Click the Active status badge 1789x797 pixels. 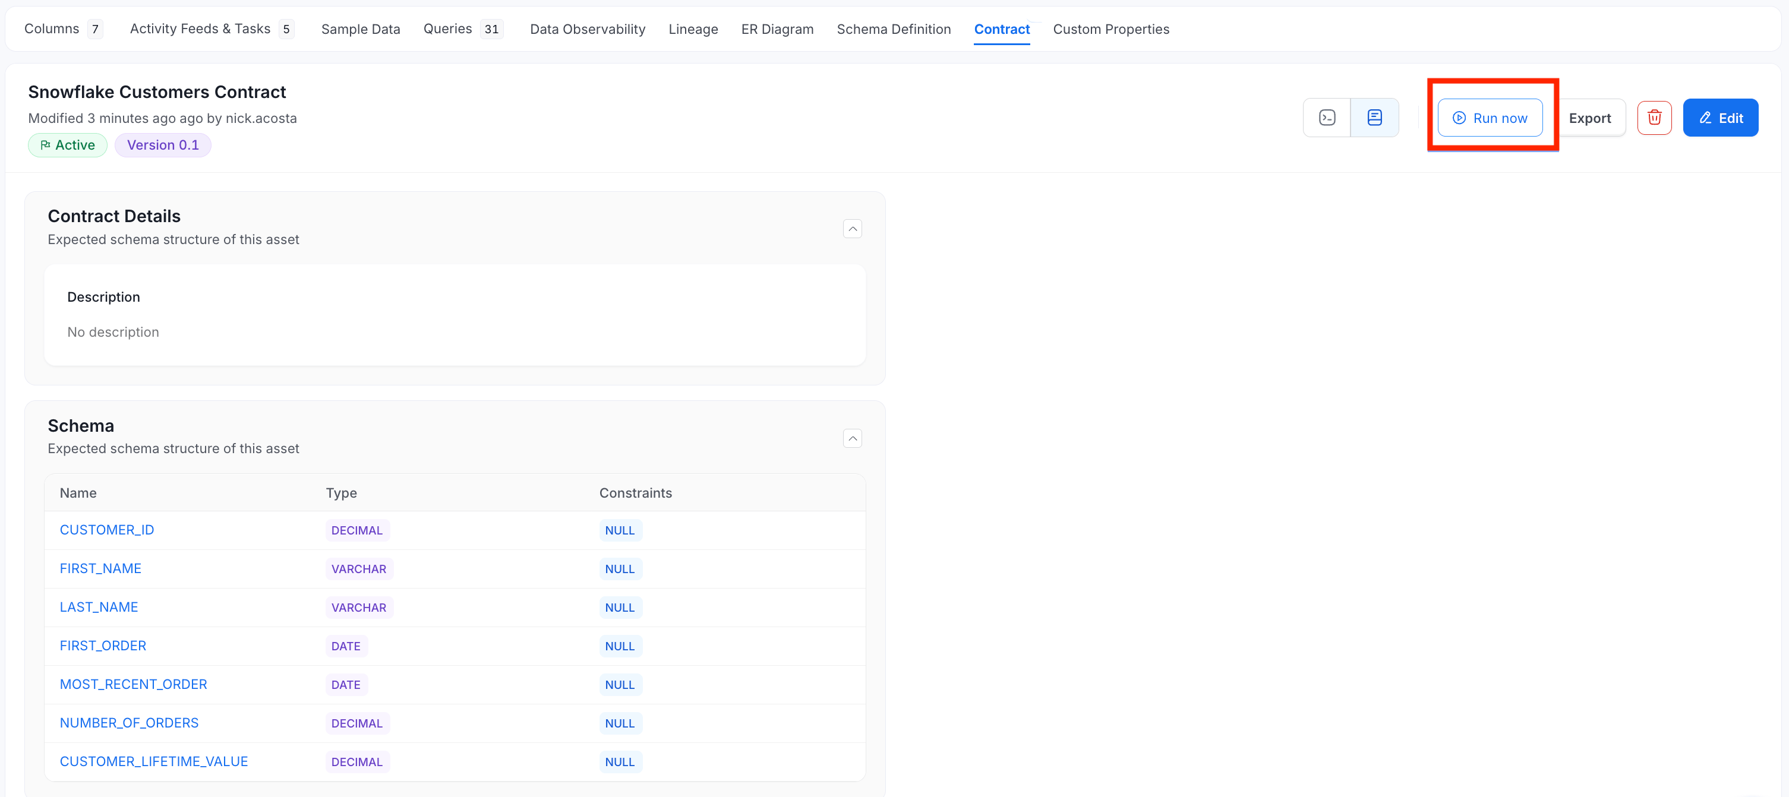[x=67, y=145]
